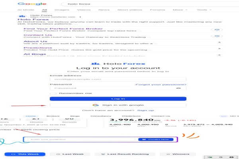Open the Forgot your password link
The image size is (239, 159).
[x=161, y=84]
